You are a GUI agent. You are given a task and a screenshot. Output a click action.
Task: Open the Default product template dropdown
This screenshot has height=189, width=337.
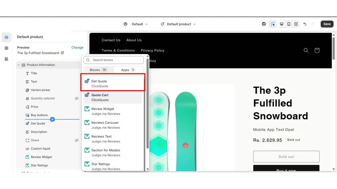click(181, 24)
